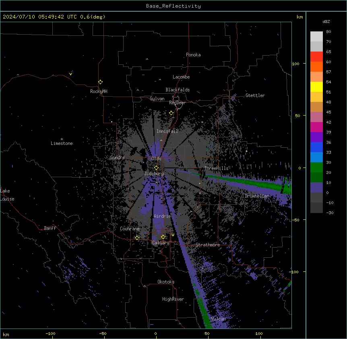Pick the yellow 51-54 dBZ legend swatch
Viewport: 347px width, 339px height.
click(x=316, y=87)
